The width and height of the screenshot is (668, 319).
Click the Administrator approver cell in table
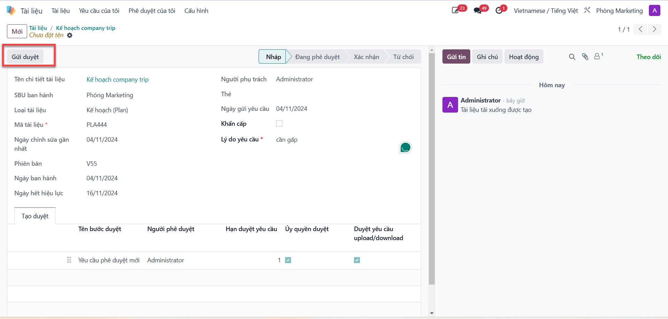click(165, 260)
